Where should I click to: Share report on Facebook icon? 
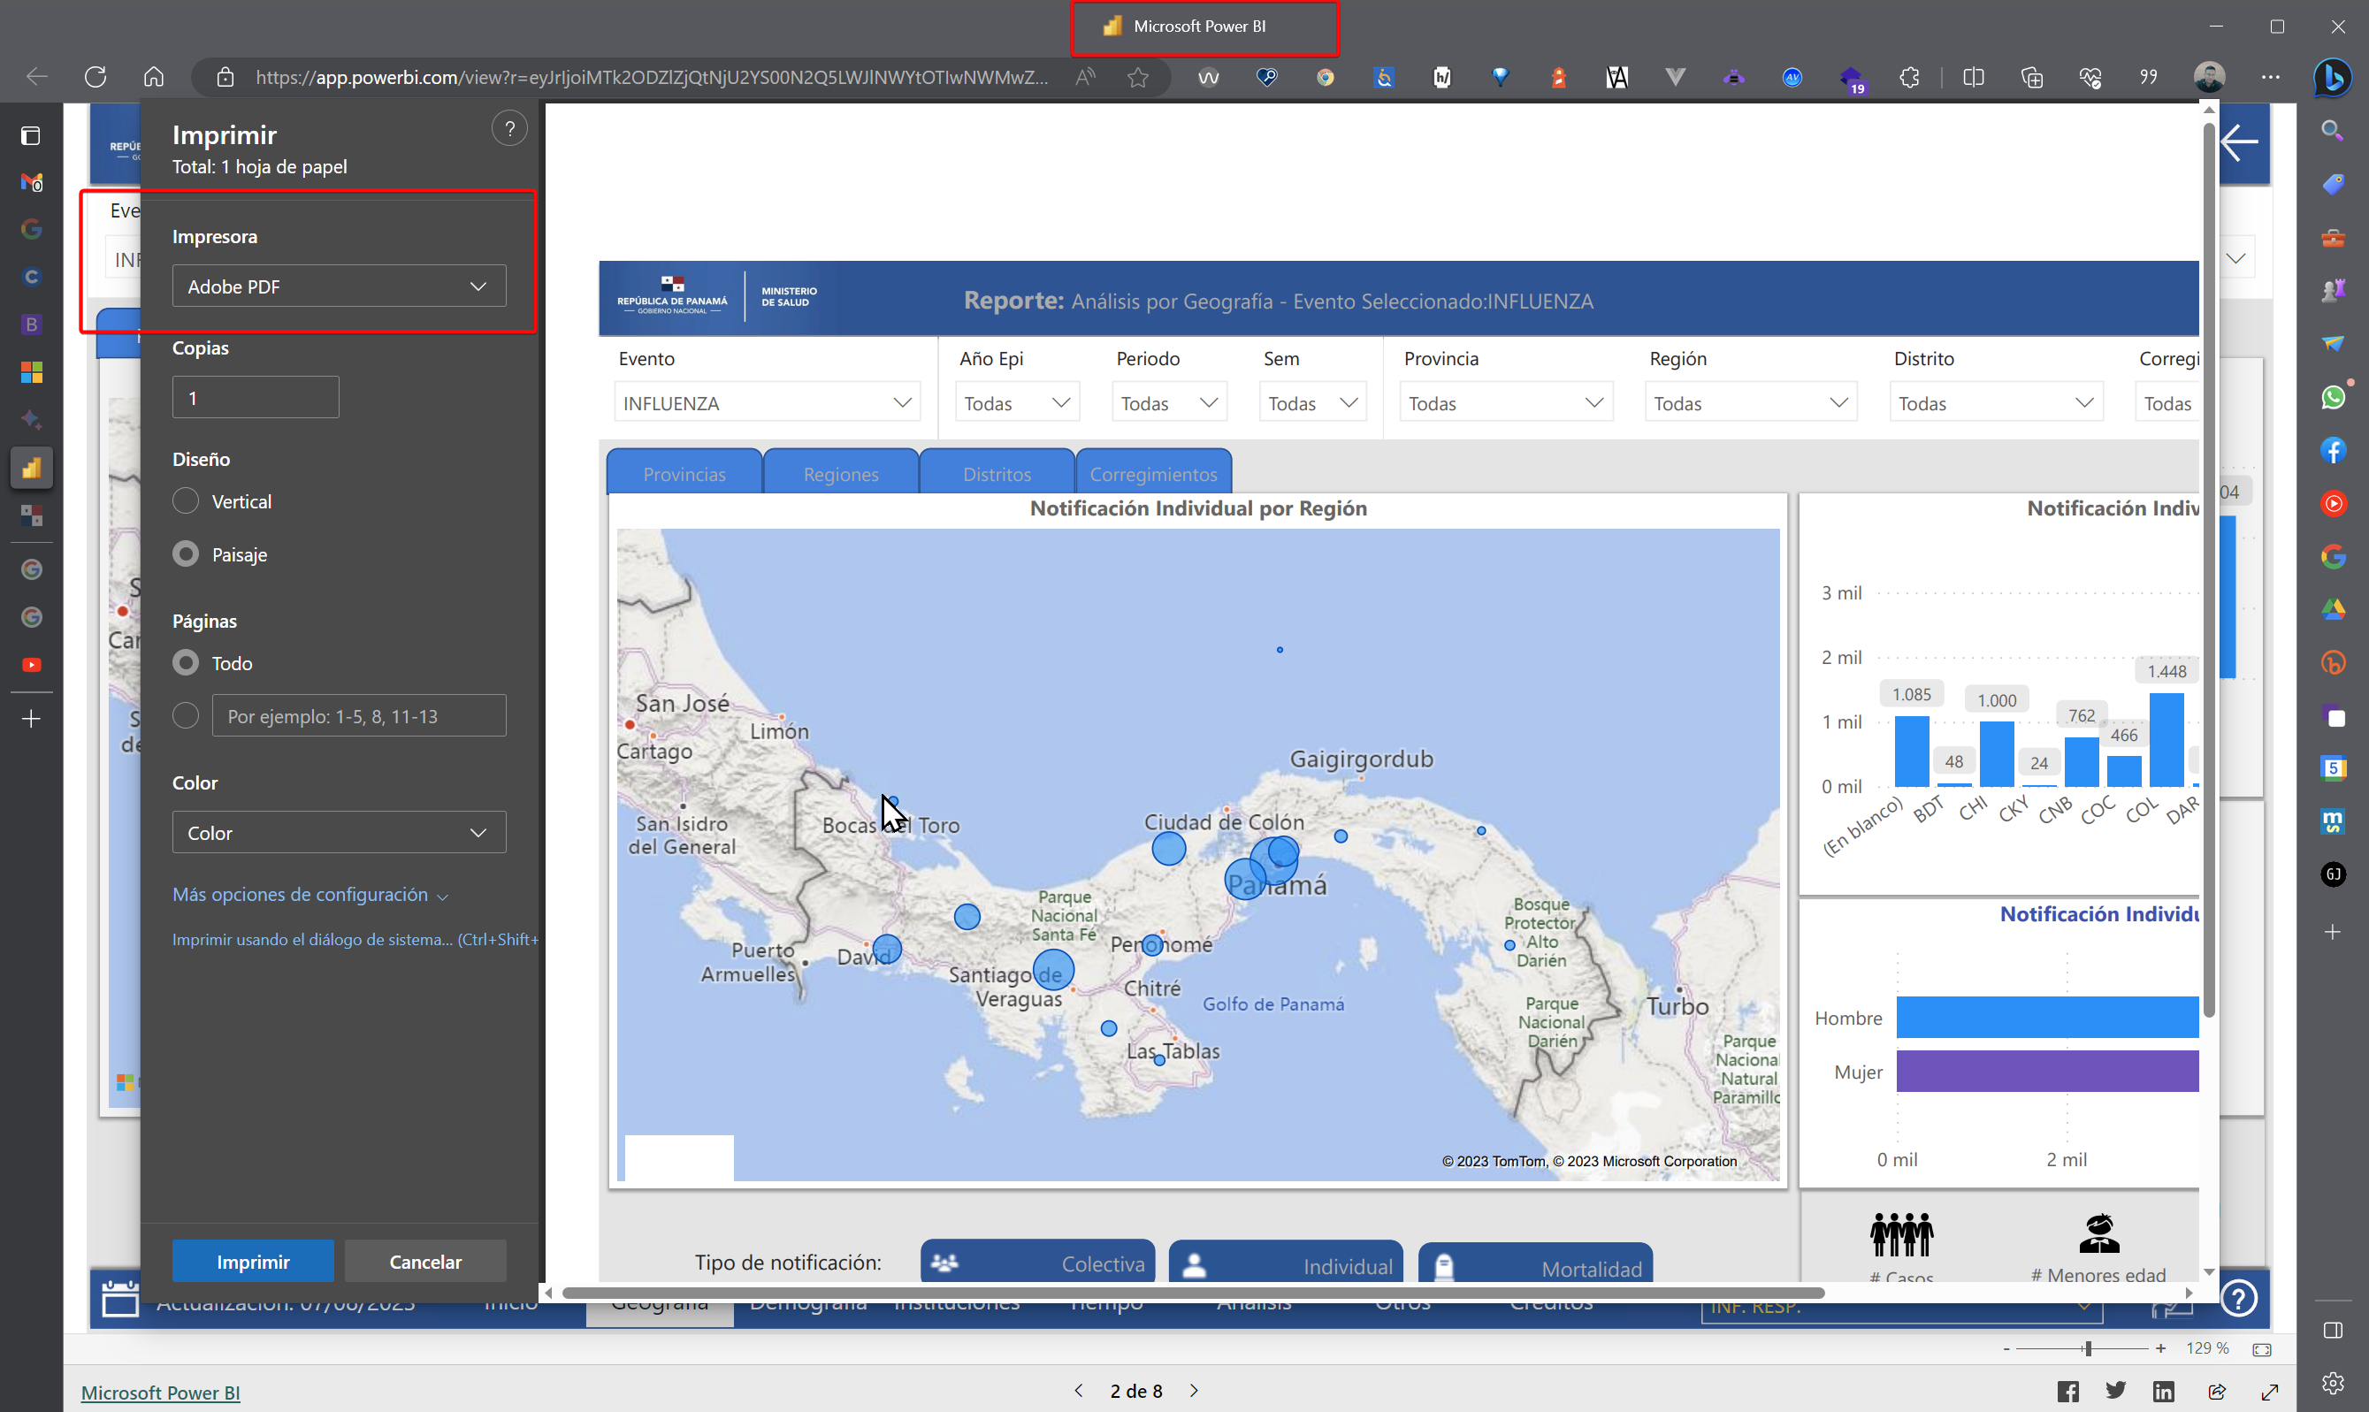tap(2067, 1392)
